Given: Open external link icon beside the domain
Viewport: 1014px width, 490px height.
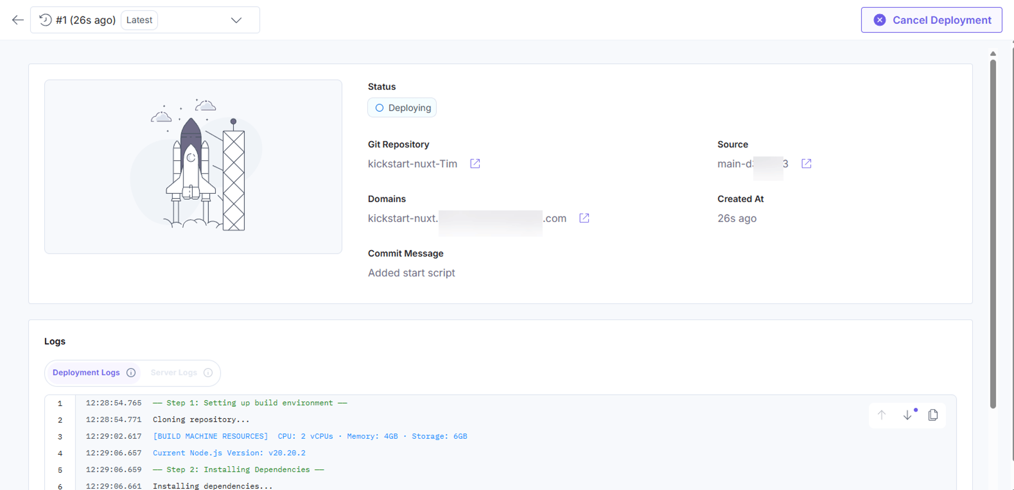Looking at the screenshot, I should tap(584, 218).
